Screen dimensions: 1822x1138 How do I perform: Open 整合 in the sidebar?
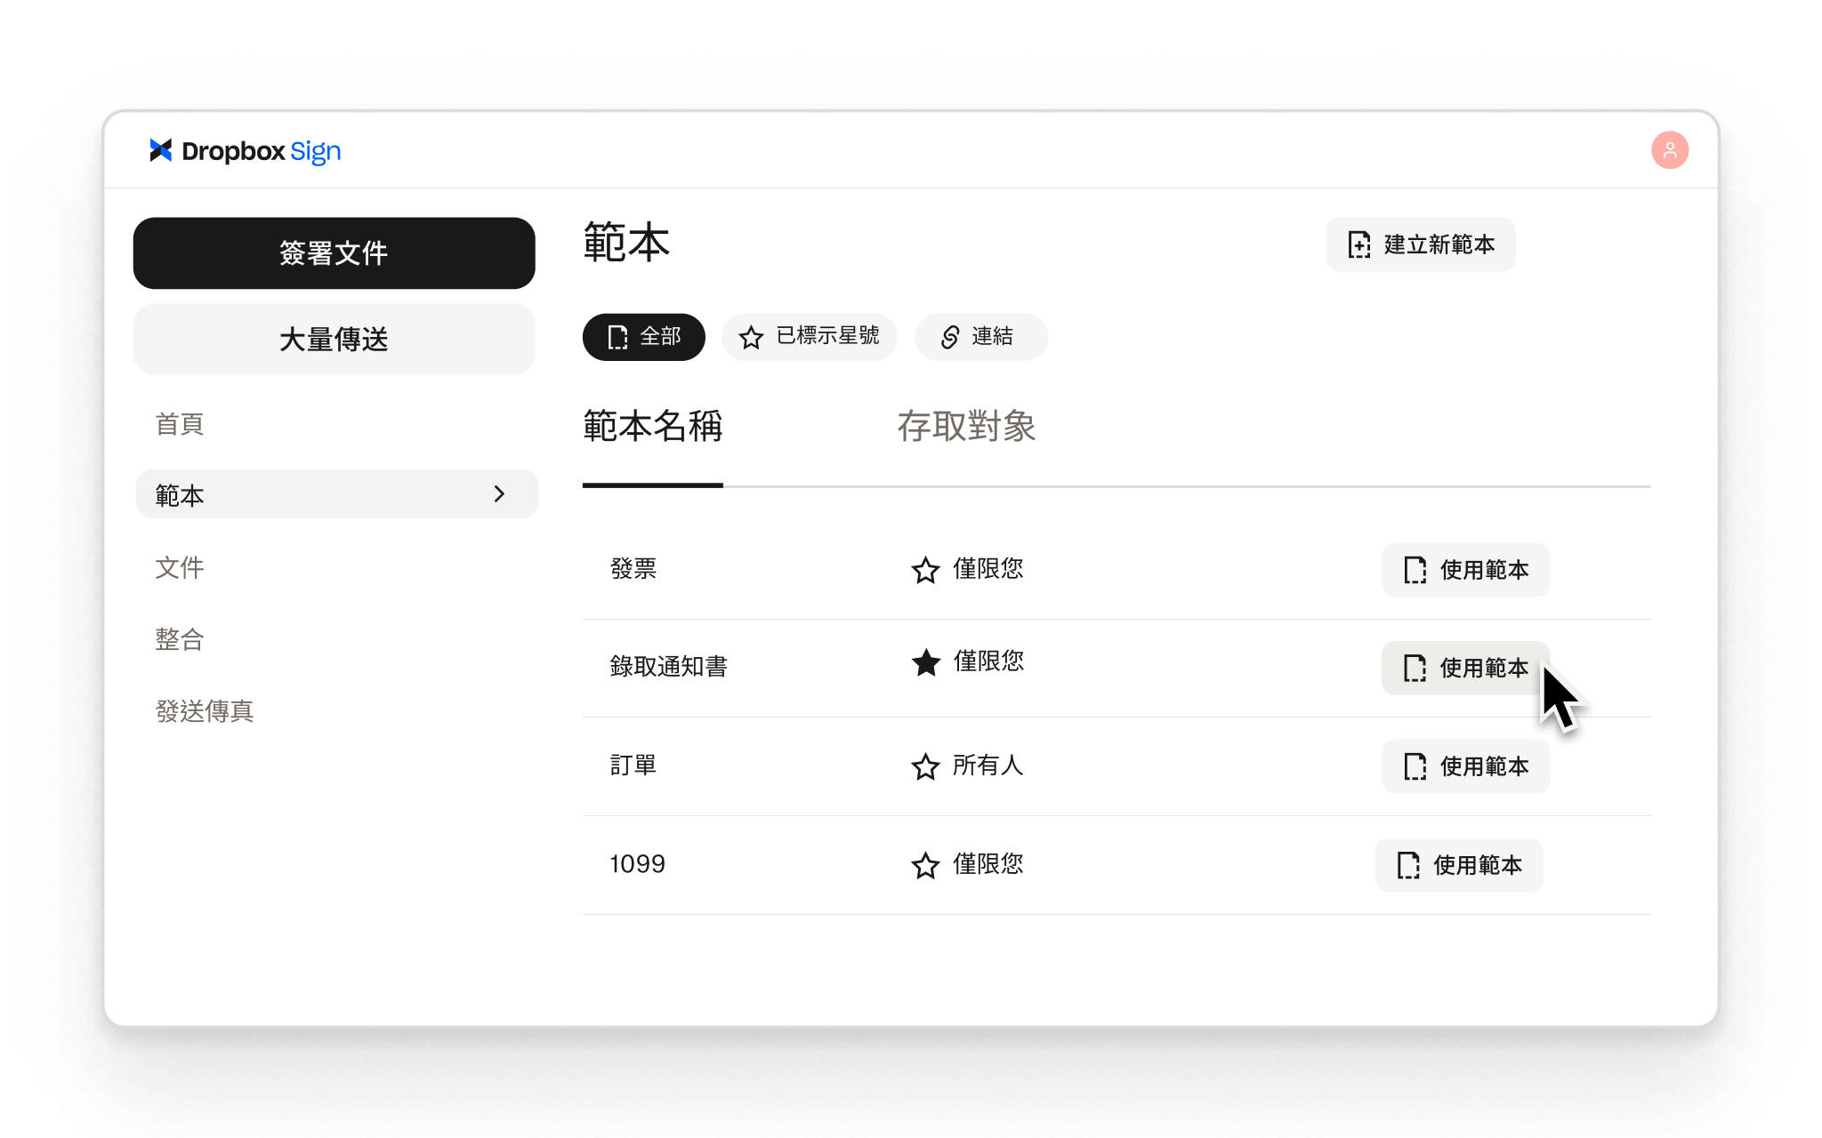180,639
